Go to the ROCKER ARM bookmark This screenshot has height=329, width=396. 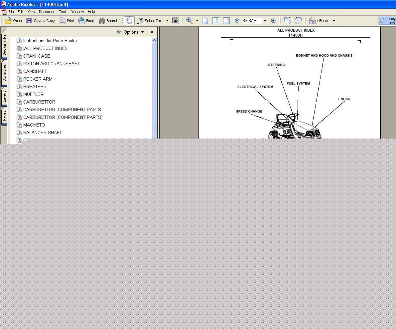pos(38,79)
